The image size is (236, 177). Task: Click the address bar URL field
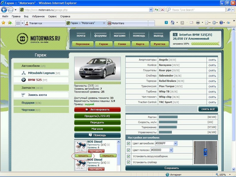(86, 10)
